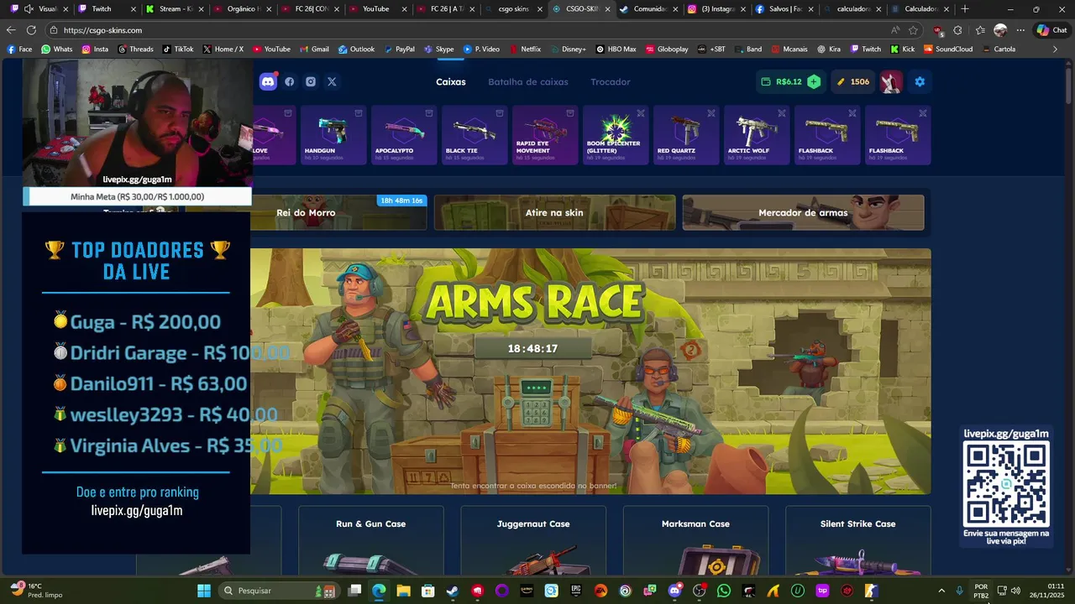This screenshot has width=1075, height=604.
Task: Open the Facebook icon on the site header
Action: point(290,81)
